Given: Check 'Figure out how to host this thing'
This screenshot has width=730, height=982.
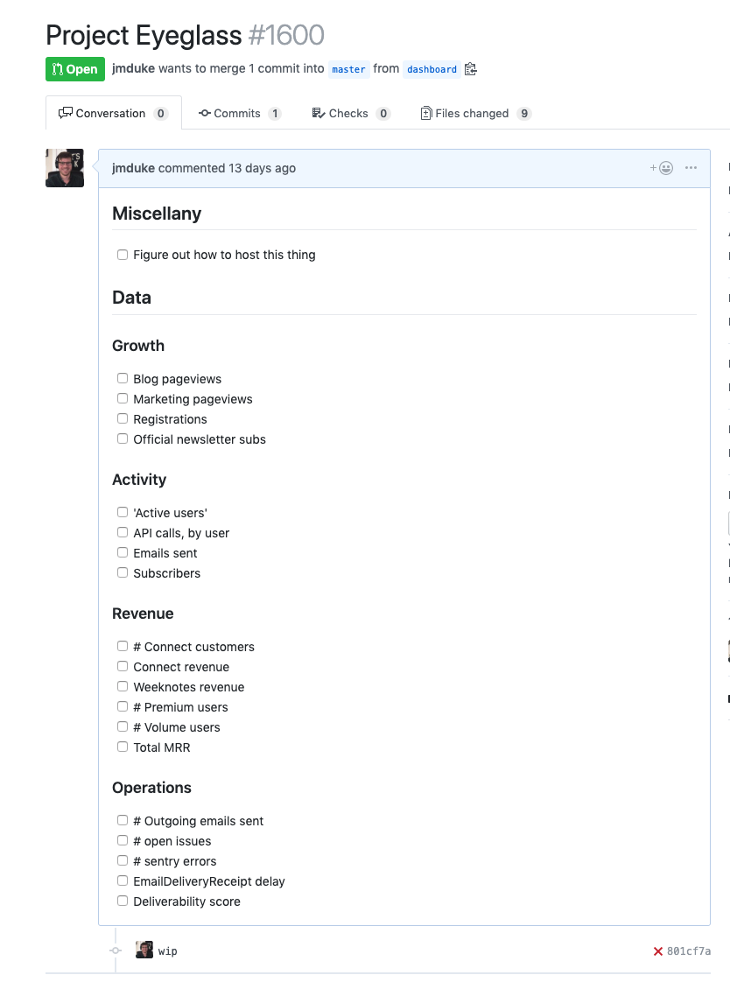Looking at the screenshot, I should pos(123,255).
